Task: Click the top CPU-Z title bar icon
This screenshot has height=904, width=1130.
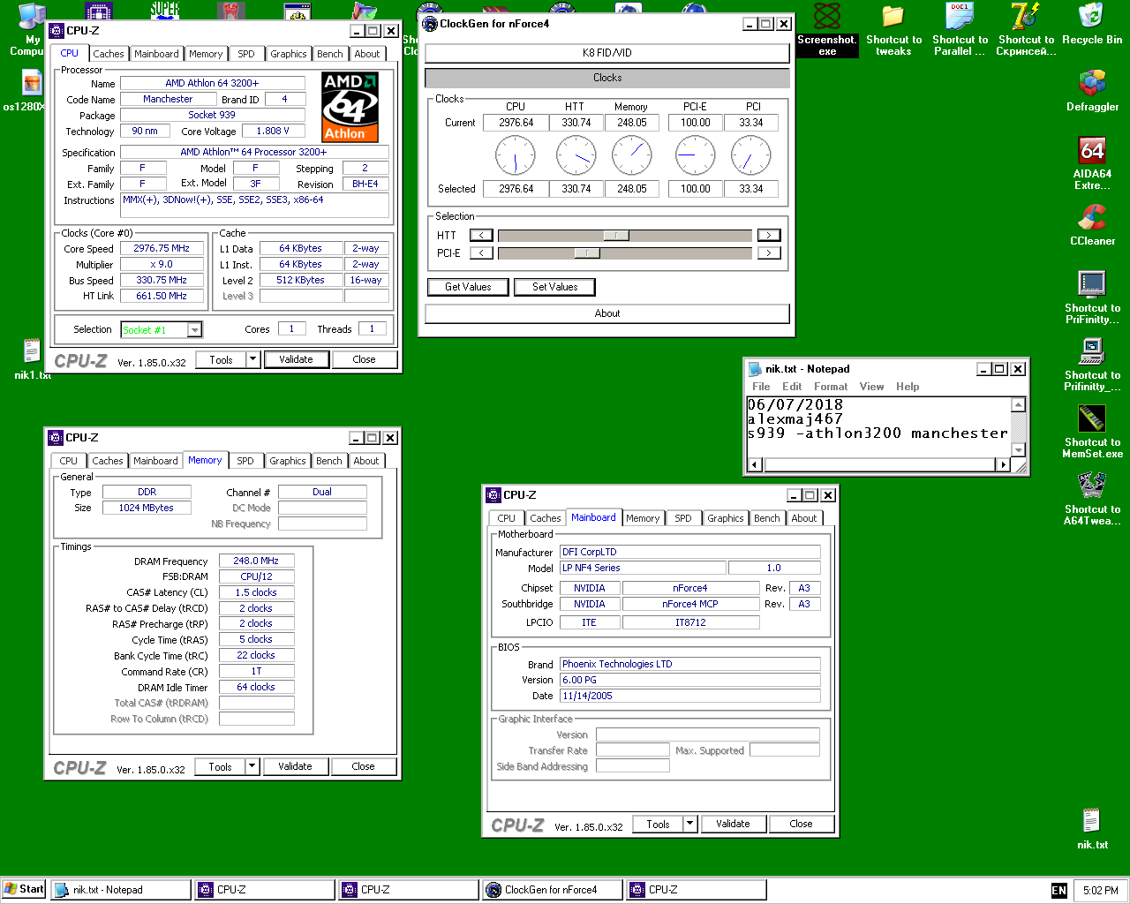Action: point(56,31)
